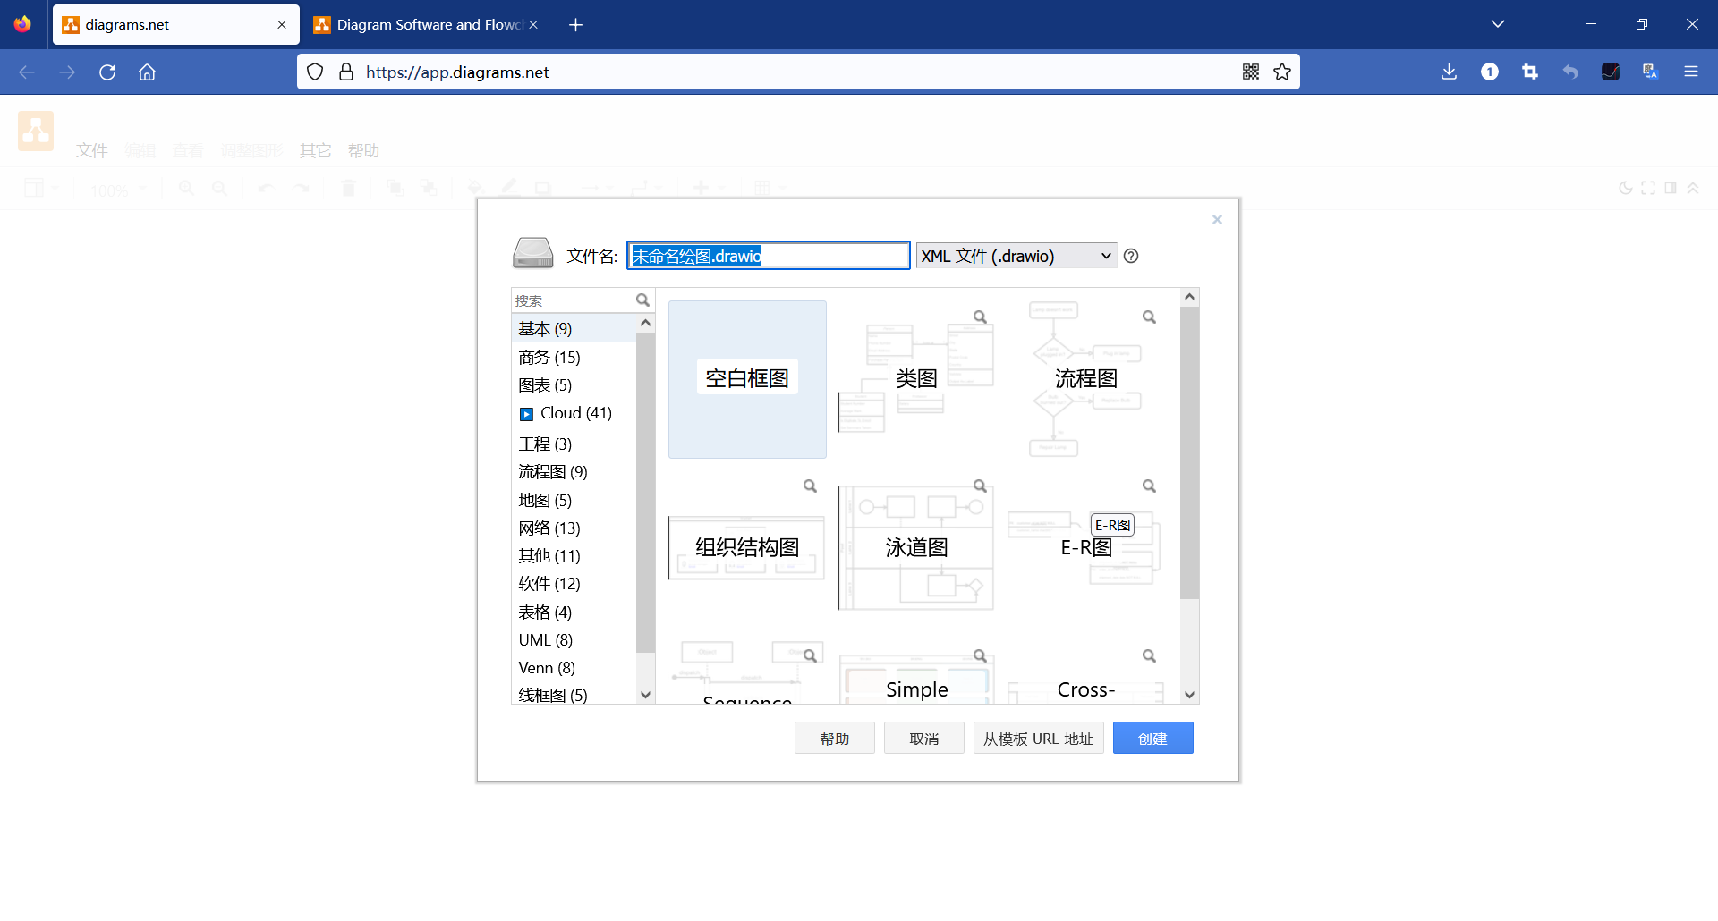The height and width of the screenshot is (921, 1718).
Task: Click the translate extension icon
Action: (x=1651, y=72)
